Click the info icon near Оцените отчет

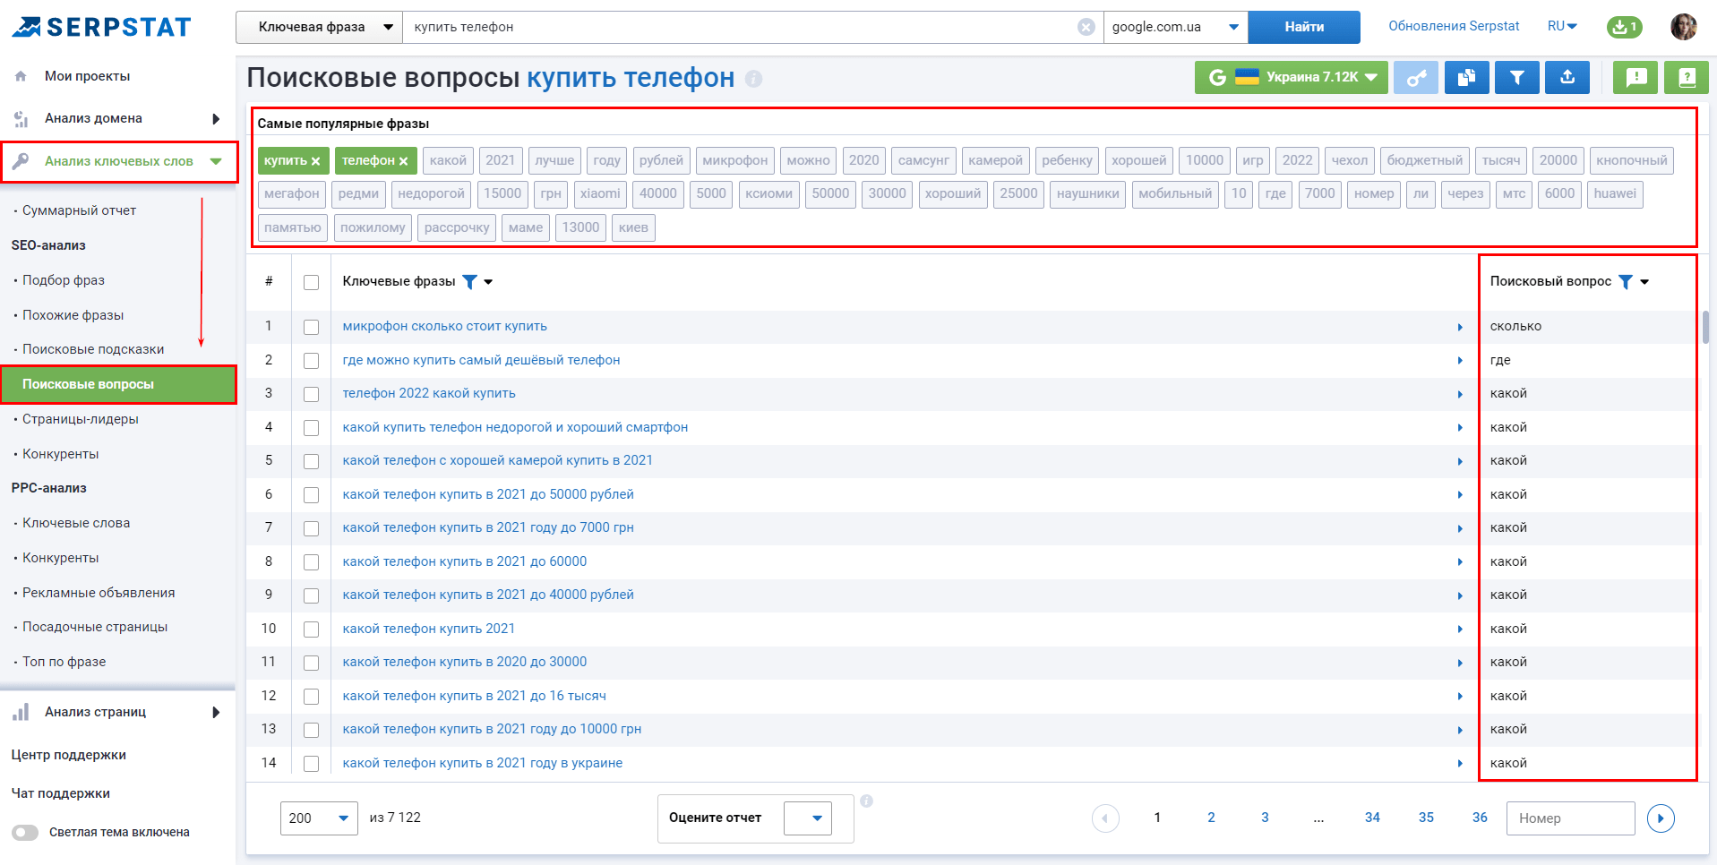point(866,801)
